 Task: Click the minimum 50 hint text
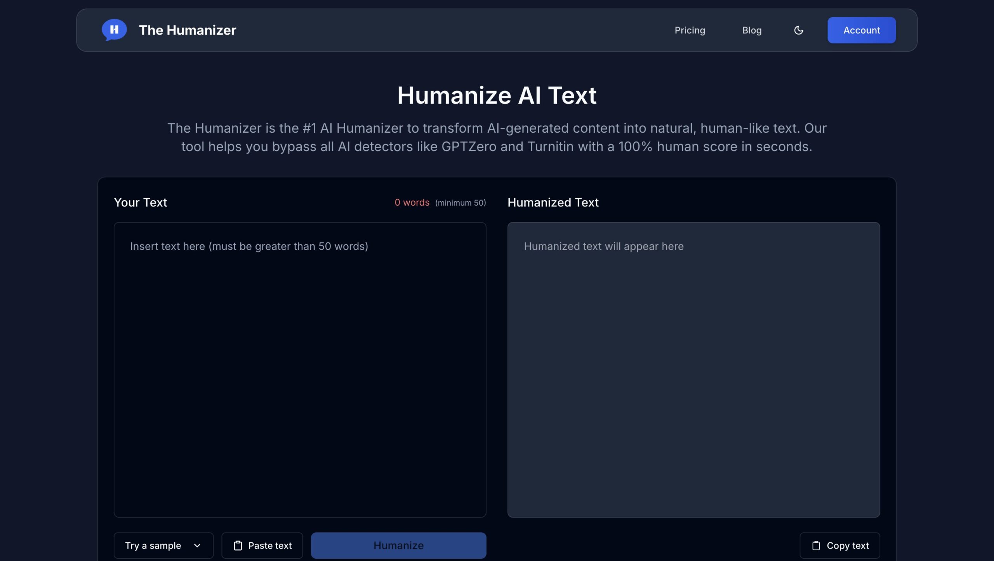point(461,203)
